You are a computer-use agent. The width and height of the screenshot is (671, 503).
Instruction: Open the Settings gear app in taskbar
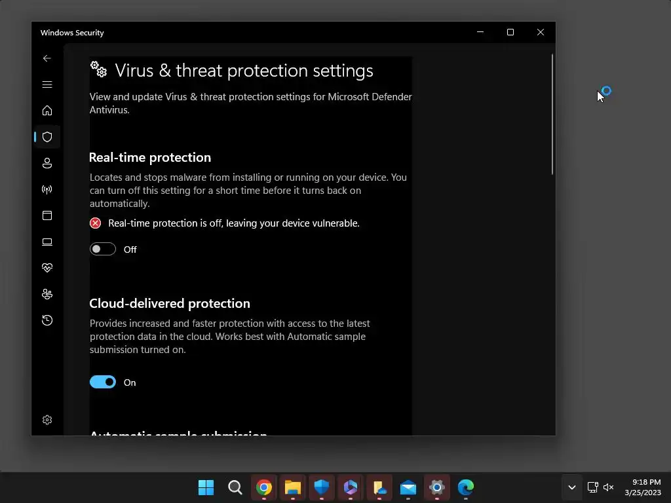(437, 487)
